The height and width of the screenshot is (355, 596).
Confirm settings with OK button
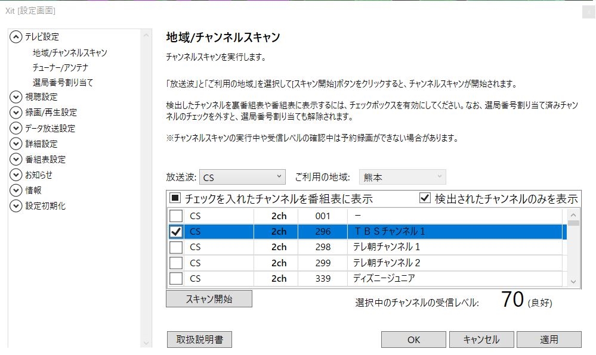(413, 340)
